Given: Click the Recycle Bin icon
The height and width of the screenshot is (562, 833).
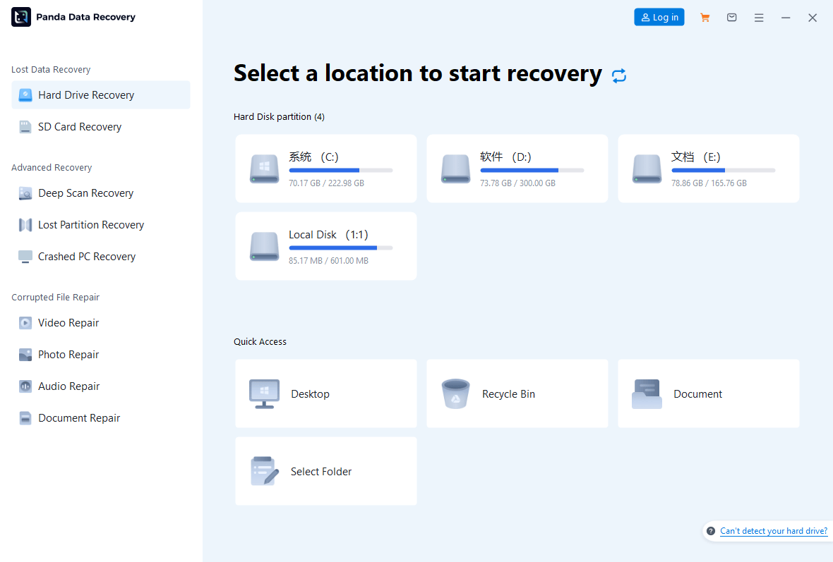Looking at the screenshot, I should pos(456,393).
